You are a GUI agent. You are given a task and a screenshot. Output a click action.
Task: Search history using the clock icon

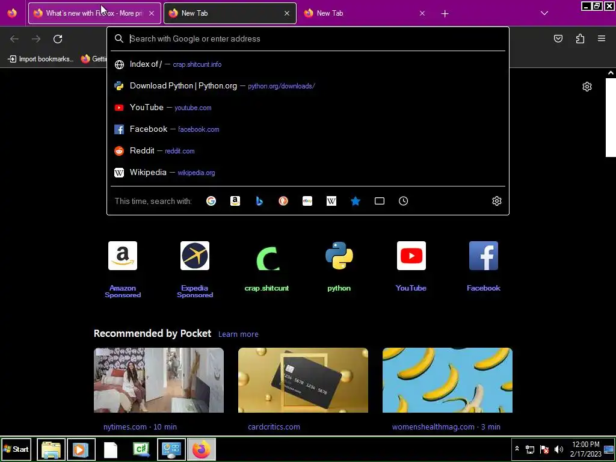404,201
